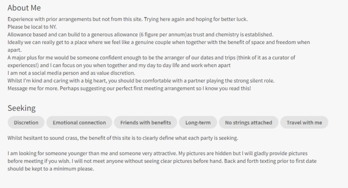Screen dimensions: 348x188
Task: Click the line 'Please be local to NY.'
Action: pos(32,27)
